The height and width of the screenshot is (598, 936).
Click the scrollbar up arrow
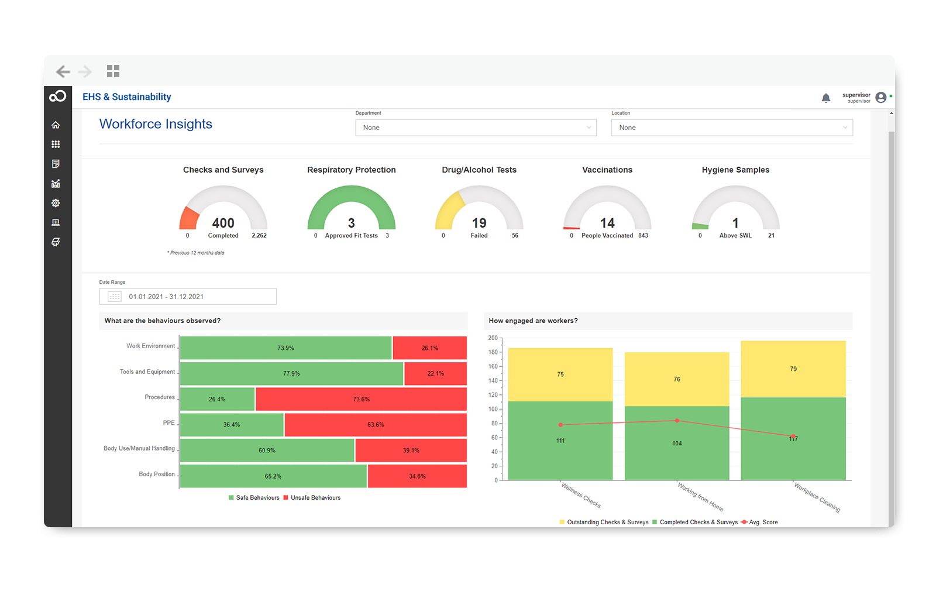pos(891,113)
